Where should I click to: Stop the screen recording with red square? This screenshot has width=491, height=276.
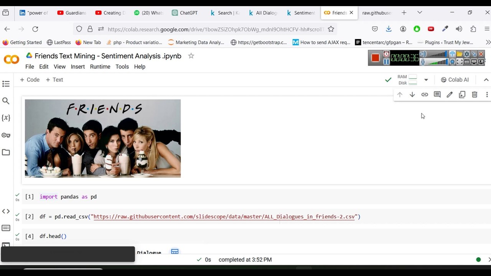coord(376,58)
